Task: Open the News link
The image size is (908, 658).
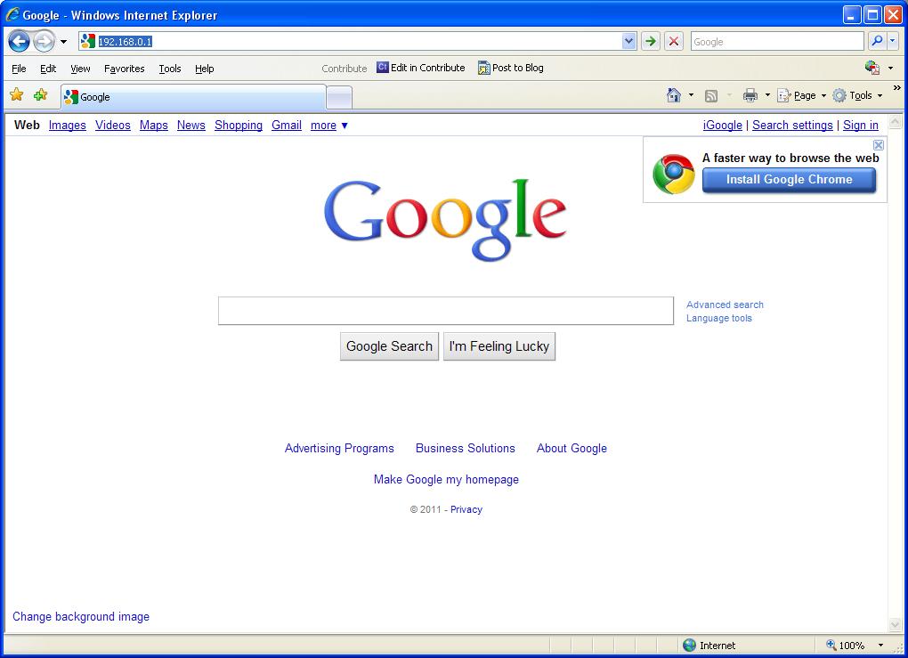Action: point(191,126)
